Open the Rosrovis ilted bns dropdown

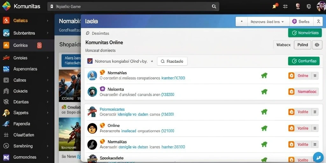point(268,21)
